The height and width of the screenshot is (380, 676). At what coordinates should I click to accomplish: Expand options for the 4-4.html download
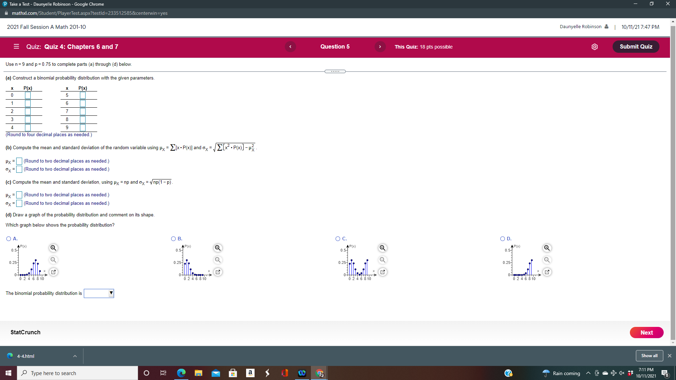pyautogui.click(x=75, y=356)
